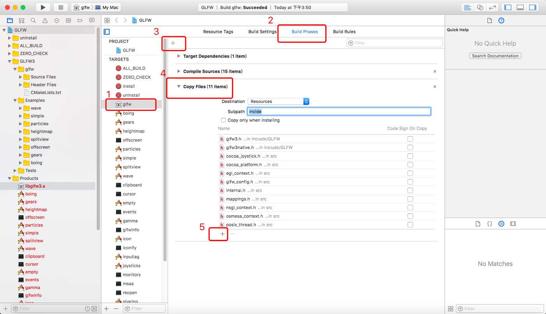The width and height of the screenshot is (546, 314).
Task: Check Code Sign On Copy for glfw3native.h
Action: 410,147
